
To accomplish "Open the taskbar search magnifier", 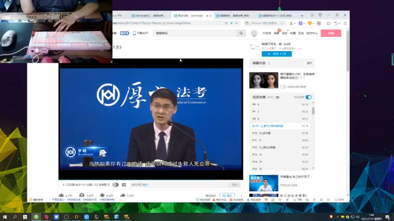I will 15,217.
